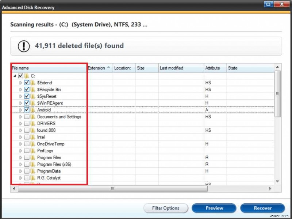
Task: Click the horizontal scrollbar left arrow
Action: [14, 188]
